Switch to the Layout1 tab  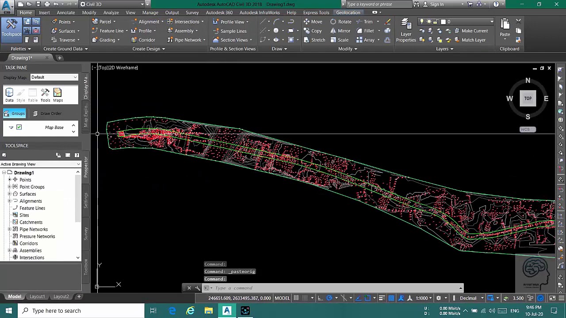tap(37, 296)
